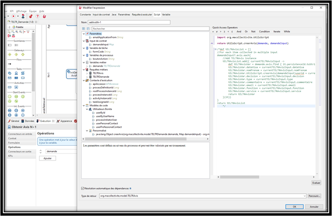Switch to the Constante expression tab
Screen dimensions: 332x216
pos(85,14)
